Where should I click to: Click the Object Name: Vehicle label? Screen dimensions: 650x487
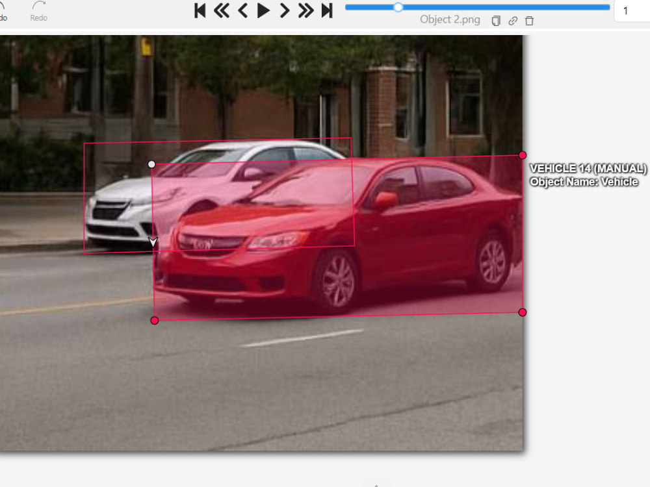click(x=584, y=182)
